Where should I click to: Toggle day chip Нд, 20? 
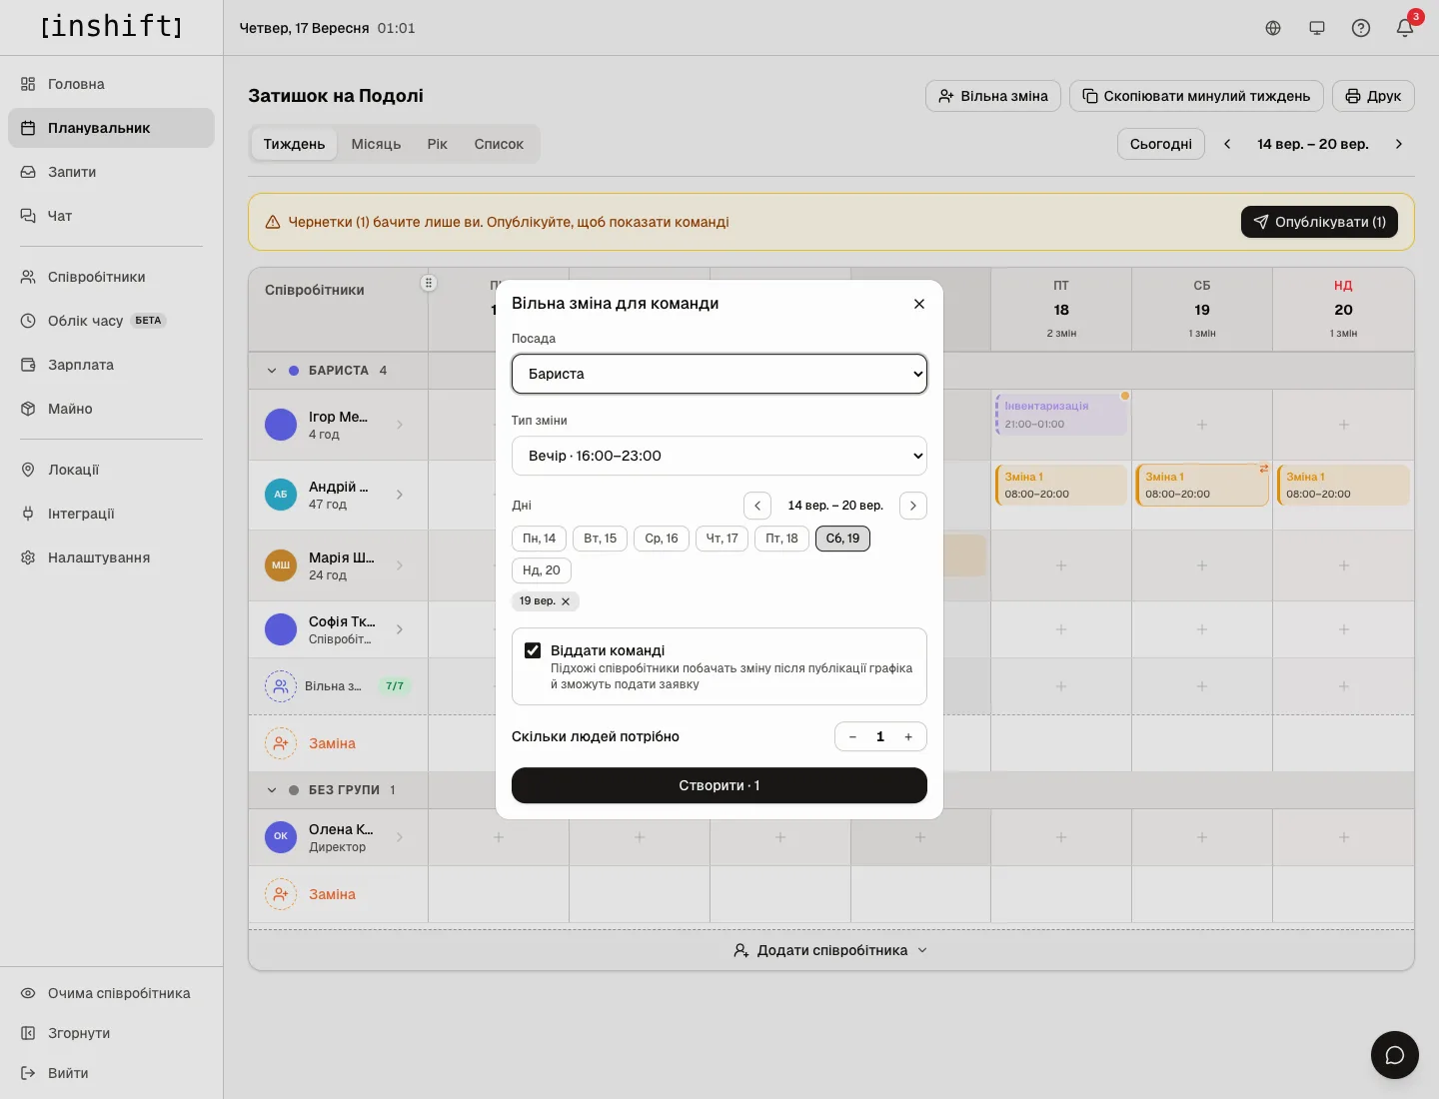point(542,570)
